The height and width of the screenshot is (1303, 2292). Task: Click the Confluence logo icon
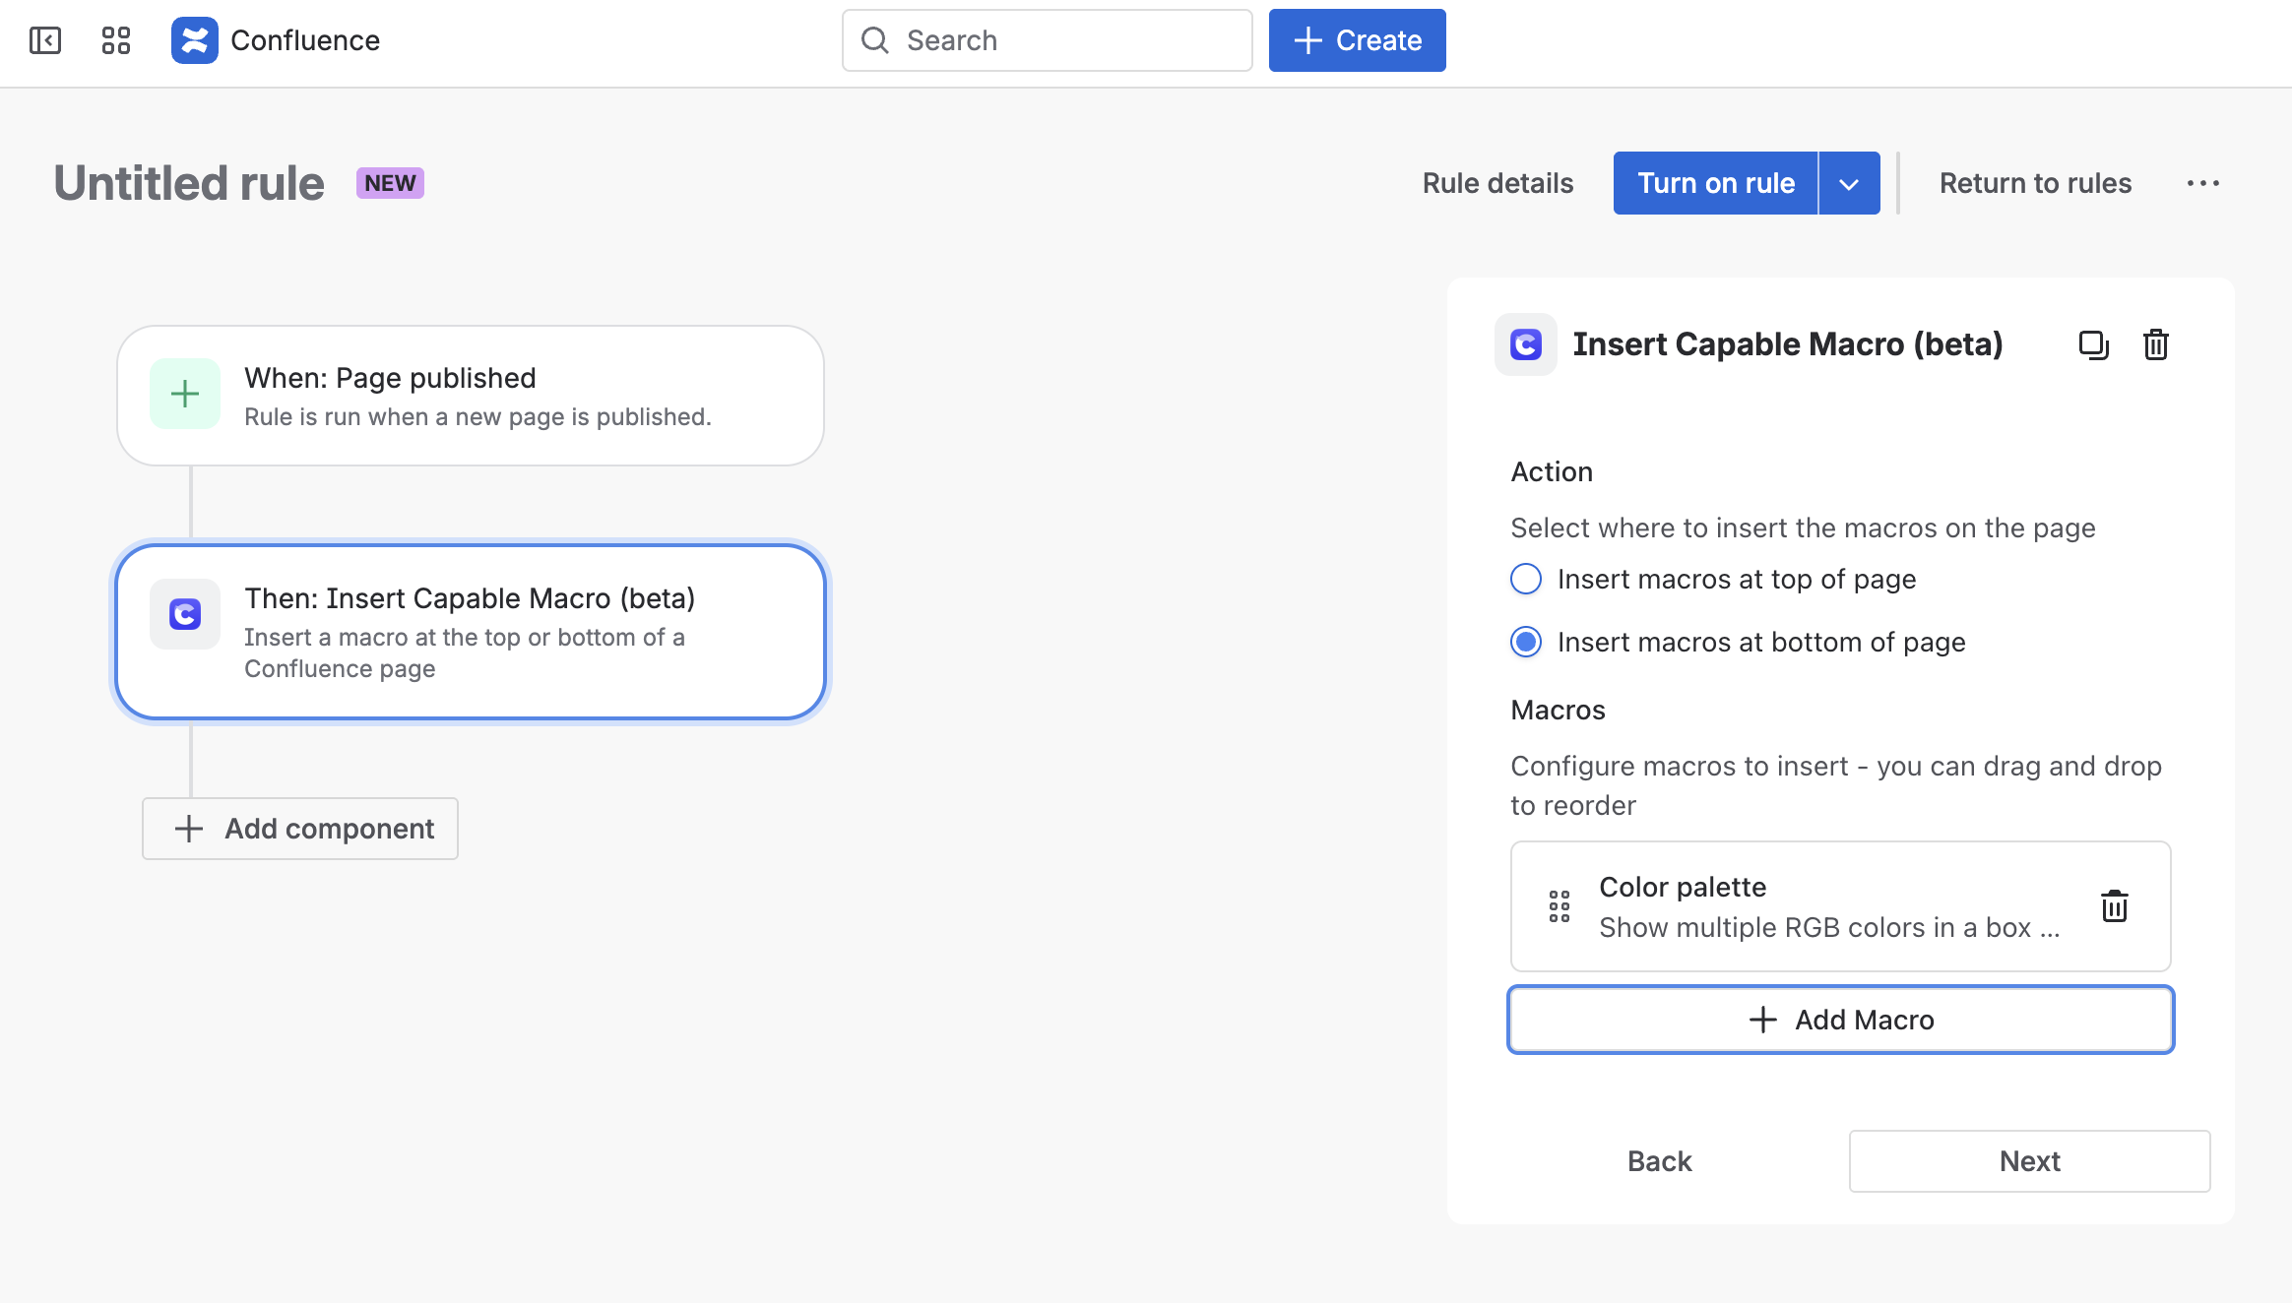pos(194,40)
